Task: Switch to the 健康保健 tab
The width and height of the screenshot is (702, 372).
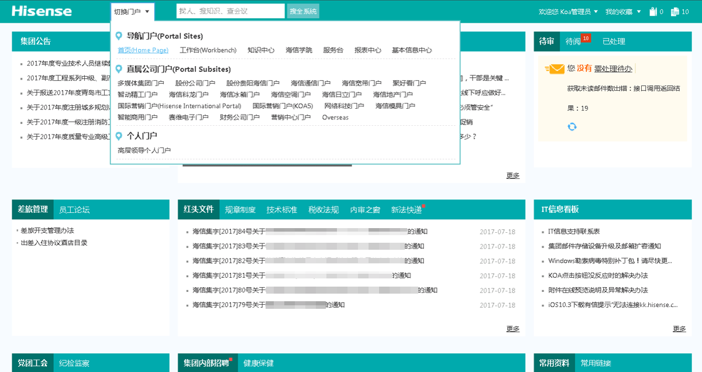Action: (259, 363)
